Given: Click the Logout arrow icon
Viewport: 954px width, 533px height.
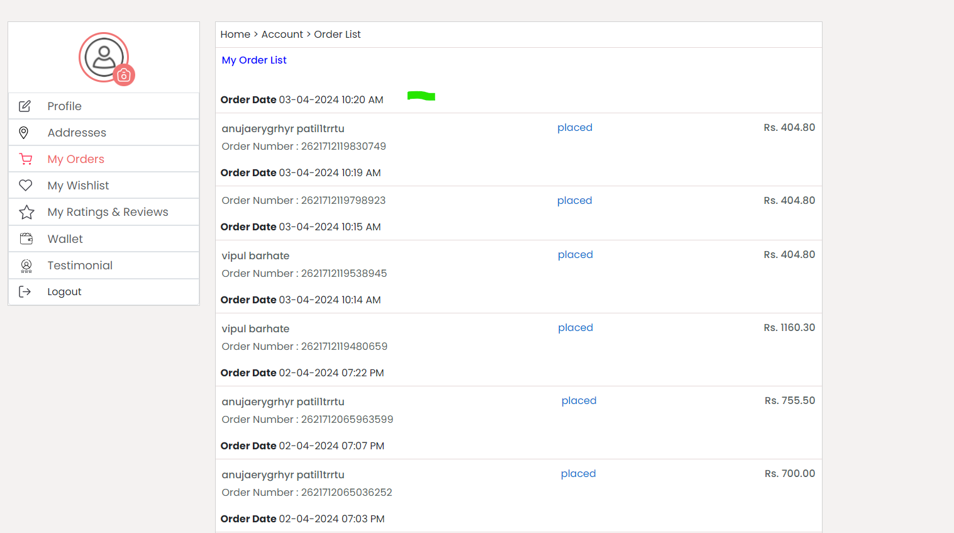Looking at the screenshot, I should pyautogui.click(x=25, y=292).
